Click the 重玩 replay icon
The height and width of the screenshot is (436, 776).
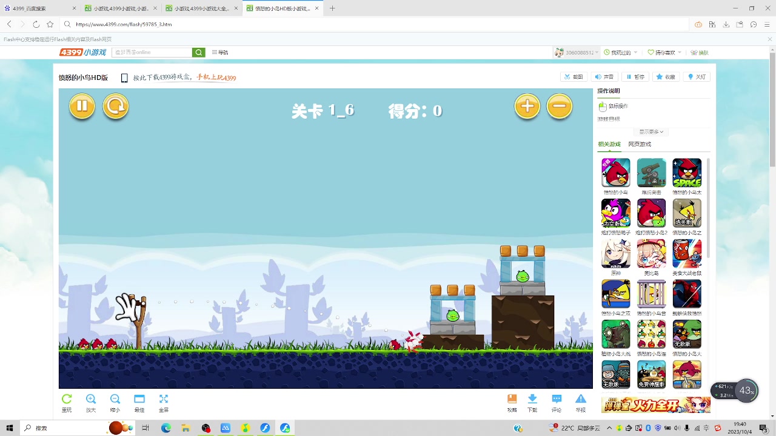66,402
